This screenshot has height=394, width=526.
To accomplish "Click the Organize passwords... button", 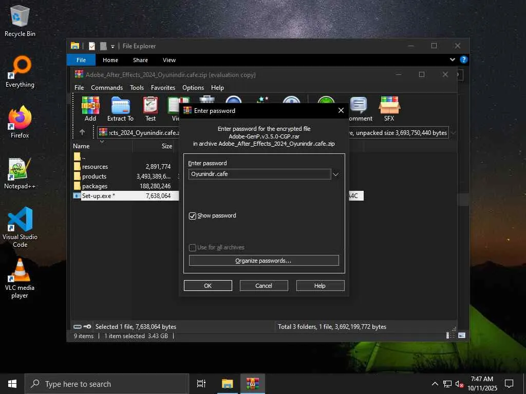I will (264, 260).
